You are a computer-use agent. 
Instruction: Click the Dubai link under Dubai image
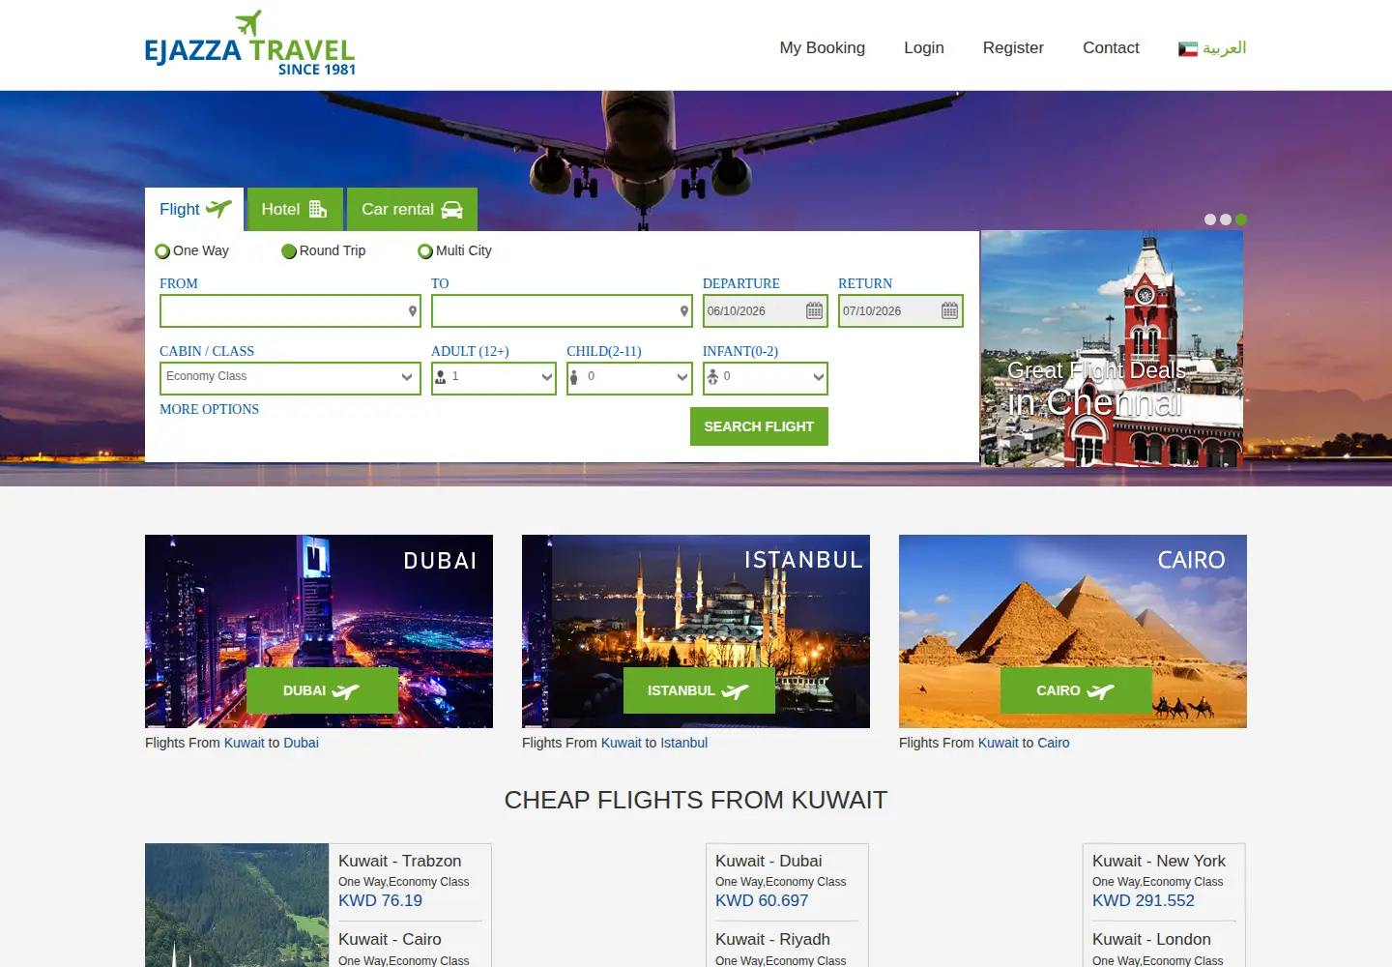[x=301, y=743]
